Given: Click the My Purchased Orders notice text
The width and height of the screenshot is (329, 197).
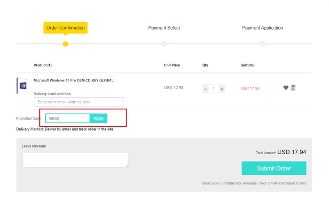Looking at the screenshot, I should 254,183.
